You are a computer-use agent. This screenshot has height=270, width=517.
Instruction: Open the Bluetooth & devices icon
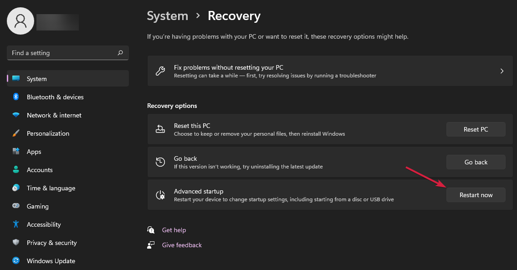click(15, 97)
